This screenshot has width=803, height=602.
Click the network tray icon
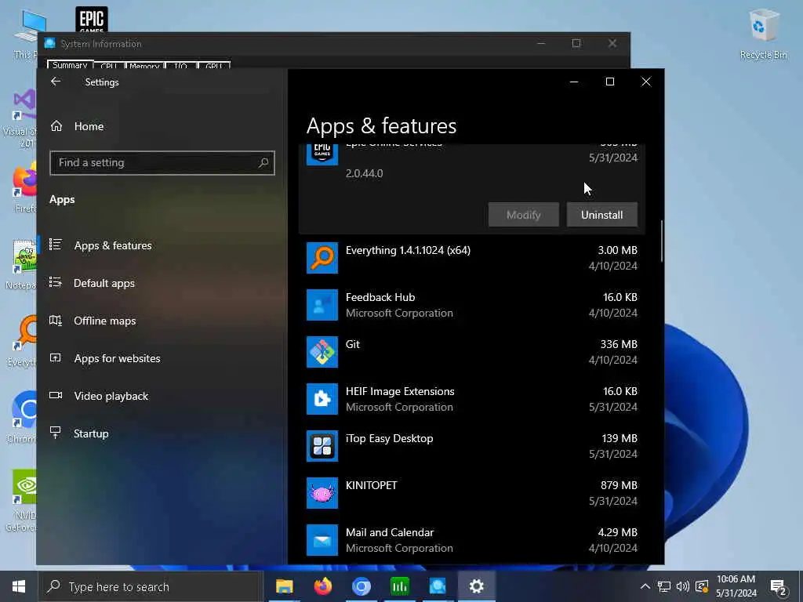click(663, 586)
